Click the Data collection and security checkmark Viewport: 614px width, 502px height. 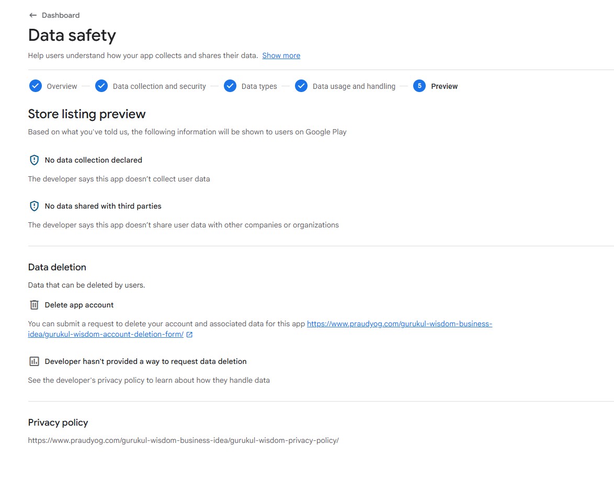pos(101,86)
